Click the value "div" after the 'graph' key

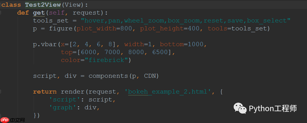pos(90,108)
